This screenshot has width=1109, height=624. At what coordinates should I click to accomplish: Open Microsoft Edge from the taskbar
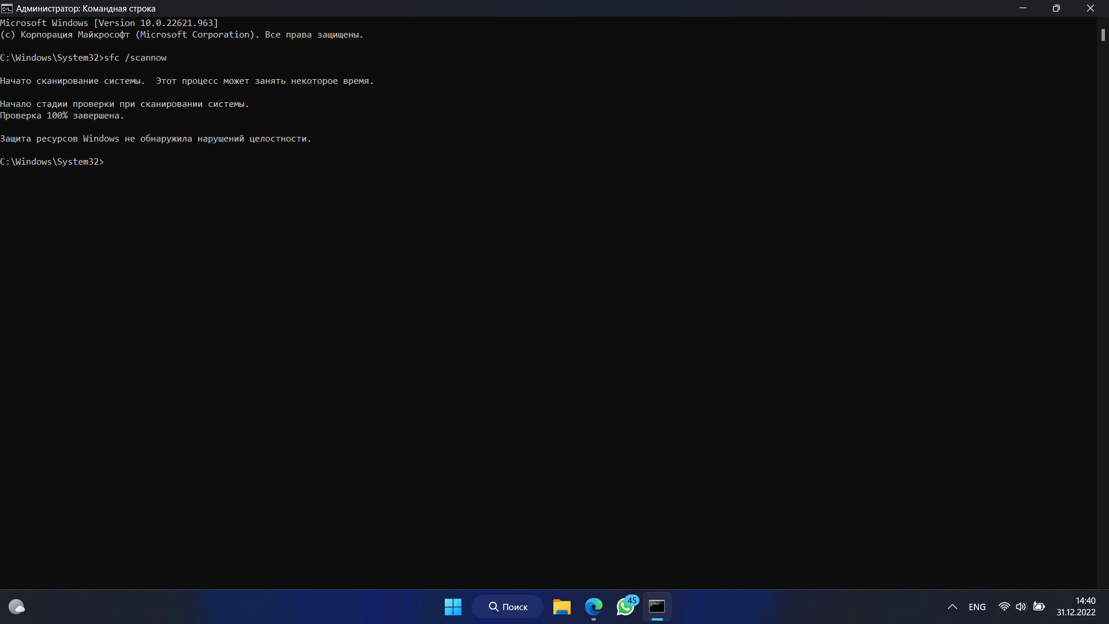[593, 607]
